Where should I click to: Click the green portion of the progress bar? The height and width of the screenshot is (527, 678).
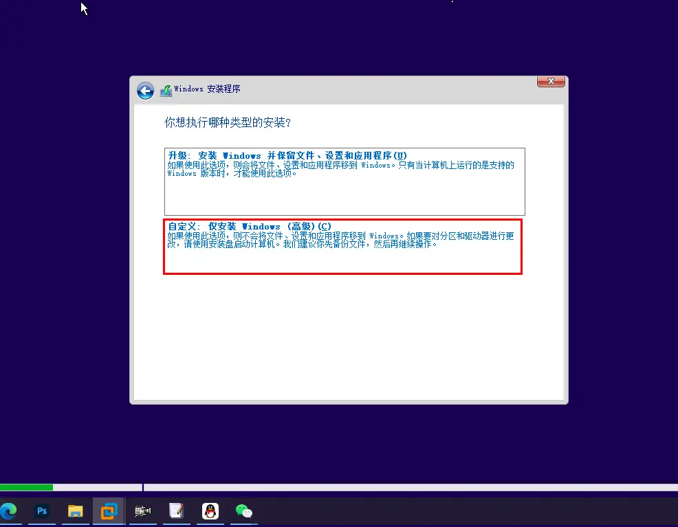pos(26,487)
